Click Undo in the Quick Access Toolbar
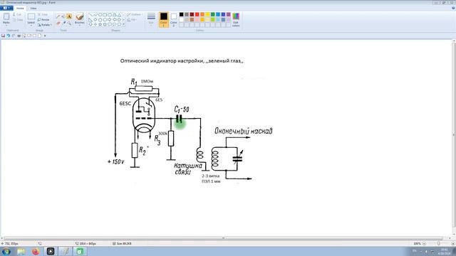Viewport: 456px width, 256px height. pos(9,36)
